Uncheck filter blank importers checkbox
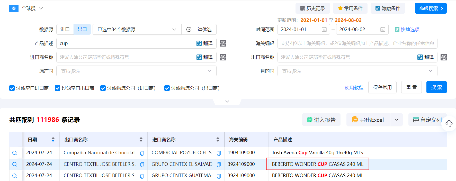 click(x=12, y=88)
